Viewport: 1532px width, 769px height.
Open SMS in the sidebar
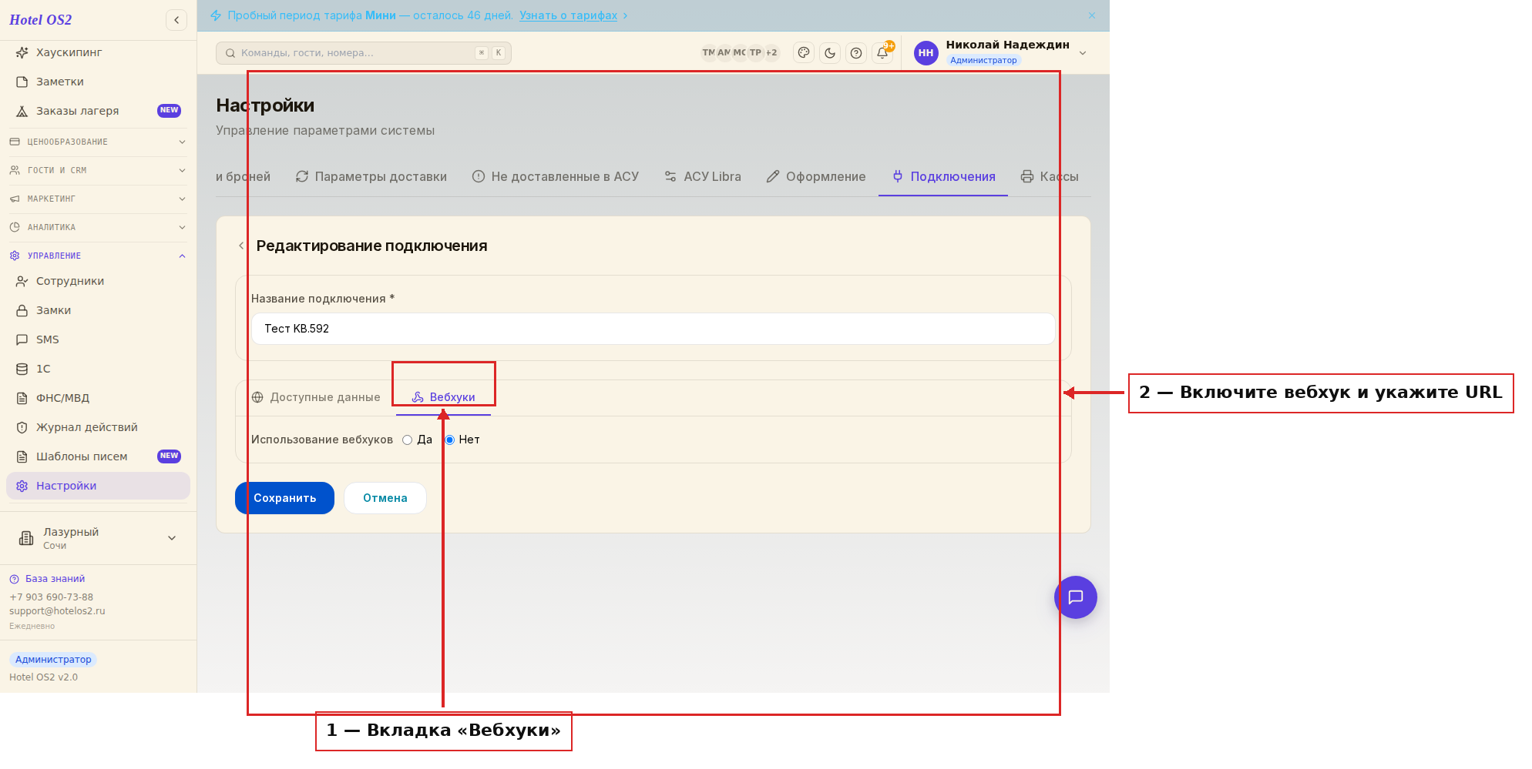[x=98, y=339]
